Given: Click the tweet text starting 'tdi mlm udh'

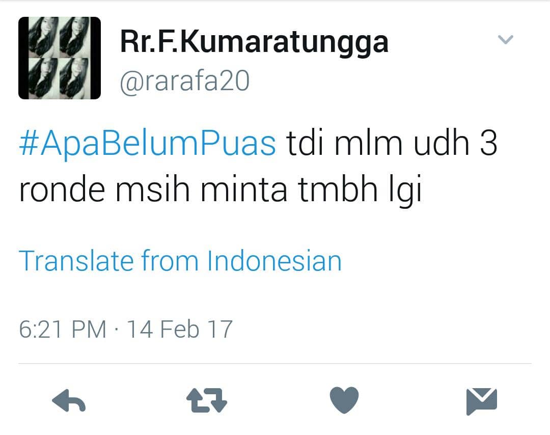Looking at the screenshot, I should click(392, 143).
